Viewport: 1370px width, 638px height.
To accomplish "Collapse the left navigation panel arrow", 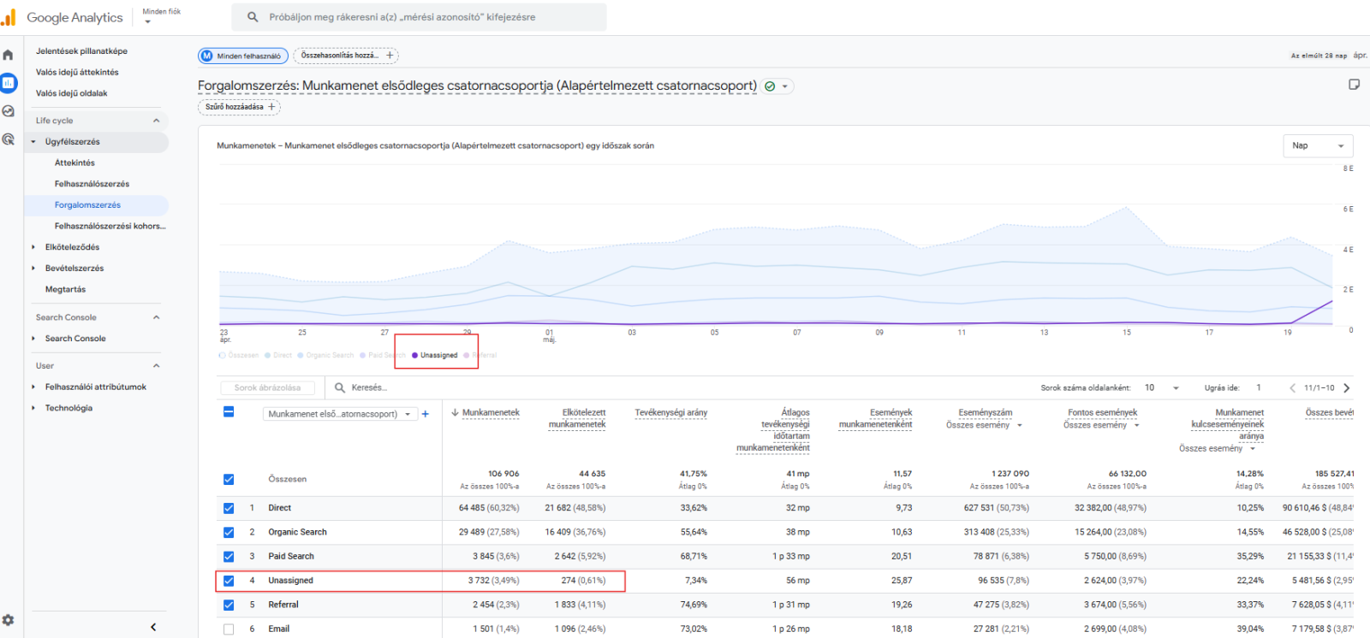I will pos(153,627).
